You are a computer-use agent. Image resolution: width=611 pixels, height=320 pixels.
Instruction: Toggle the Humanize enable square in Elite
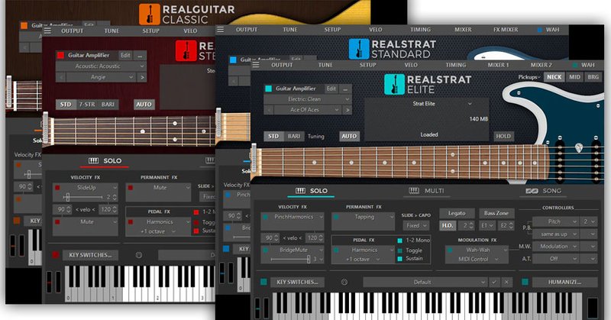point(525,282)
